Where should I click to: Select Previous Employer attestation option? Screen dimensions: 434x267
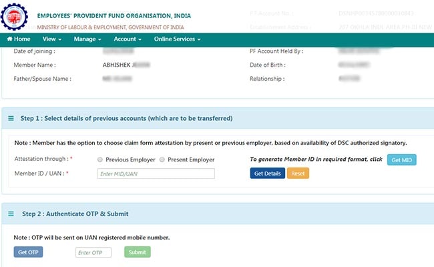tap(100, 160)
